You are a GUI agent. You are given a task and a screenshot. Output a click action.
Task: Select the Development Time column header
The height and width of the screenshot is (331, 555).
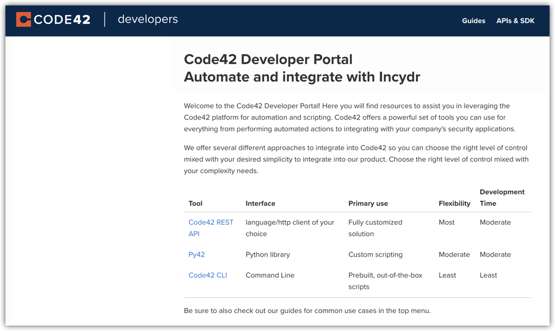click(x=502, y=198)
